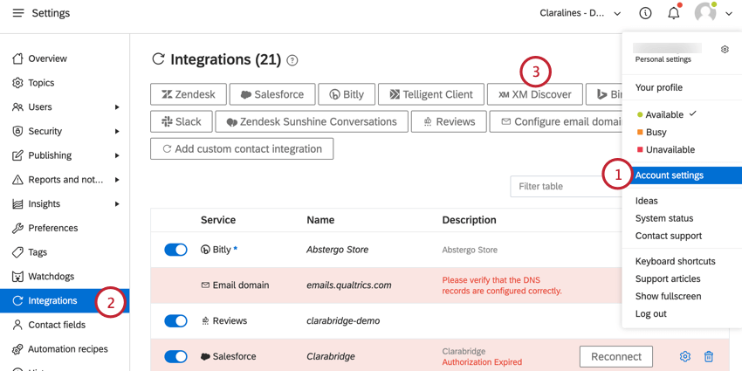Click the Topics gear icon in sidebar
Image resolution: width=742 pixels, height=371 pixels.
coord(17,83)
